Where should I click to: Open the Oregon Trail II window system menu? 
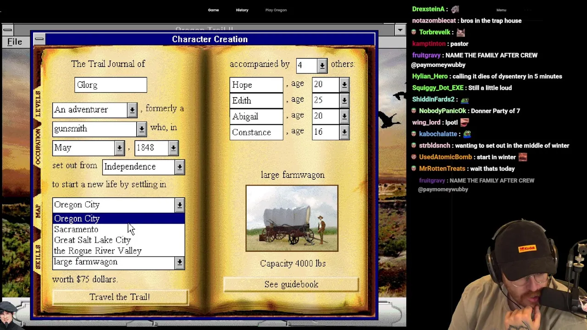coord(7,30)
